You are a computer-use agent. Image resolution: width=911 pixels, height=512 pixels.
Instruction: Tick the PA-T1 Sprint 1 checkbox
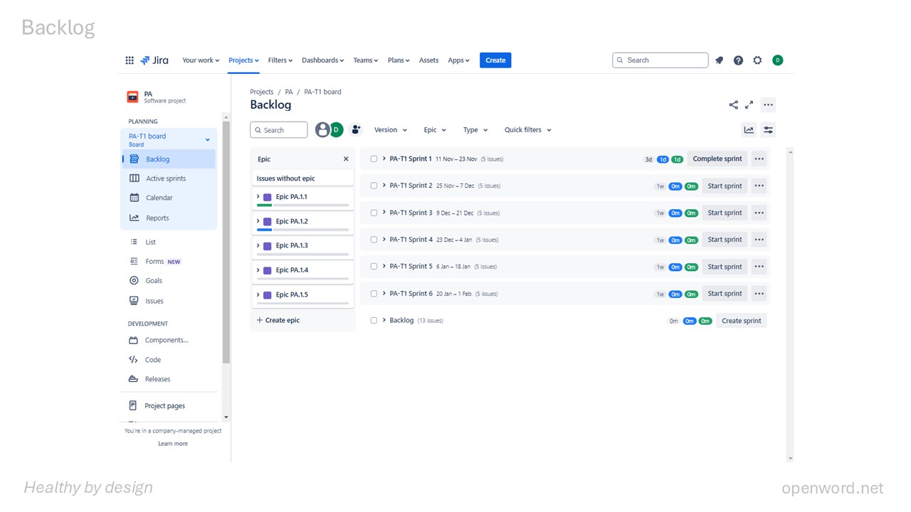[374, 159]
